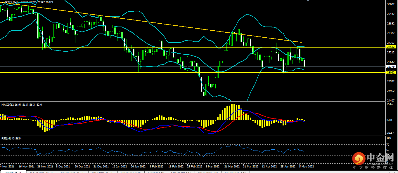Click the current price 26379 label
Screen dimensions: 398x173
click(x=391, y=67)
